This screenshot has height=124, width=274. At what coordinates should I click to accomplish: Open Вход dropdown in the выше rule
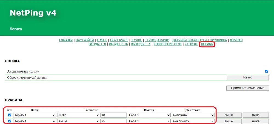tap(35, 121)
